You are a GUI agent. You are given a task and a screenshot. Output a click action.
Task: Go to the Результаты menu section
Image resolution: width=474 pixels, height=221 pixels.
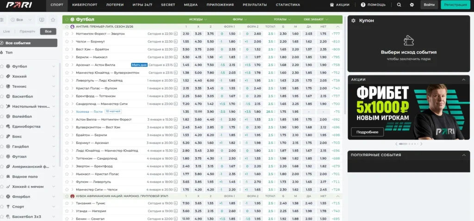click(x=255, y=5)
